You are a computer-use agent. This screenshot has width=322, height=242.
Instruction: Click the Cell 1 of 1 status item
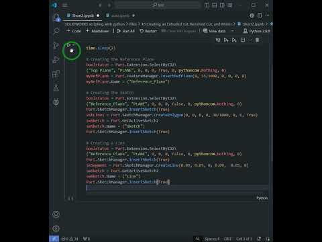coord(244,239)
